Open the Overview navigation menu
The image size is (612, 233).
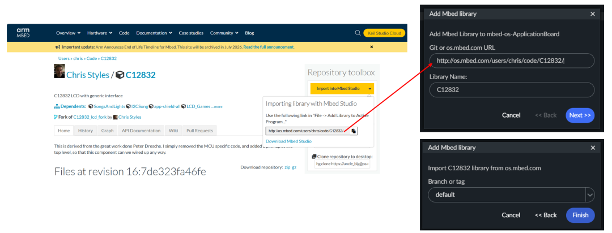(x=68, y=33)
